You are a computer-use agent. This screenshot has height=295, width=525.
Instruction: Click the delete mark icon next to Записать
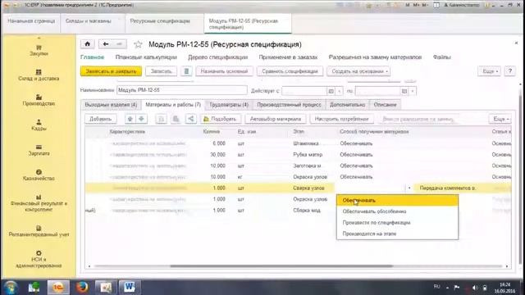coord(186,71)
